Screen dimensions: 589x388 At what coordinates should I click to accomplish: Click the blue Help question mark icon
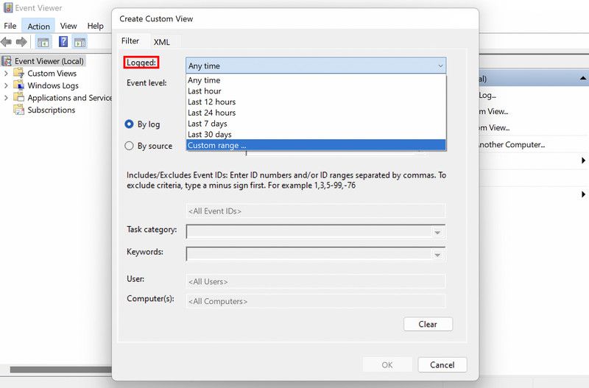pos(63,42)
